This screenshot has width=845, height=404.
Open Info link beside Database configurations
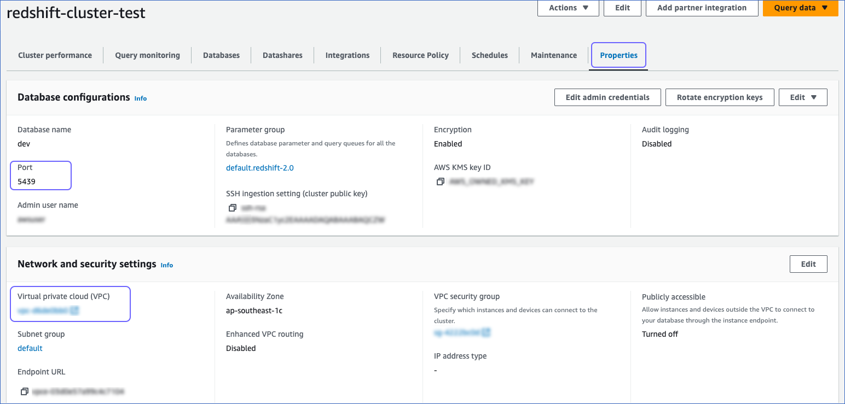tap(141, 98)
